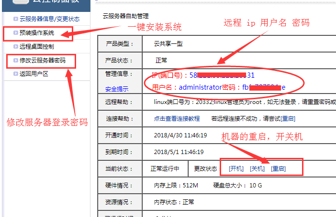This screenshot has height=217, width=336.
Task: Select 到期时间 value 2018/5/1 11:46:19
Action: click(x=179, y=152)
